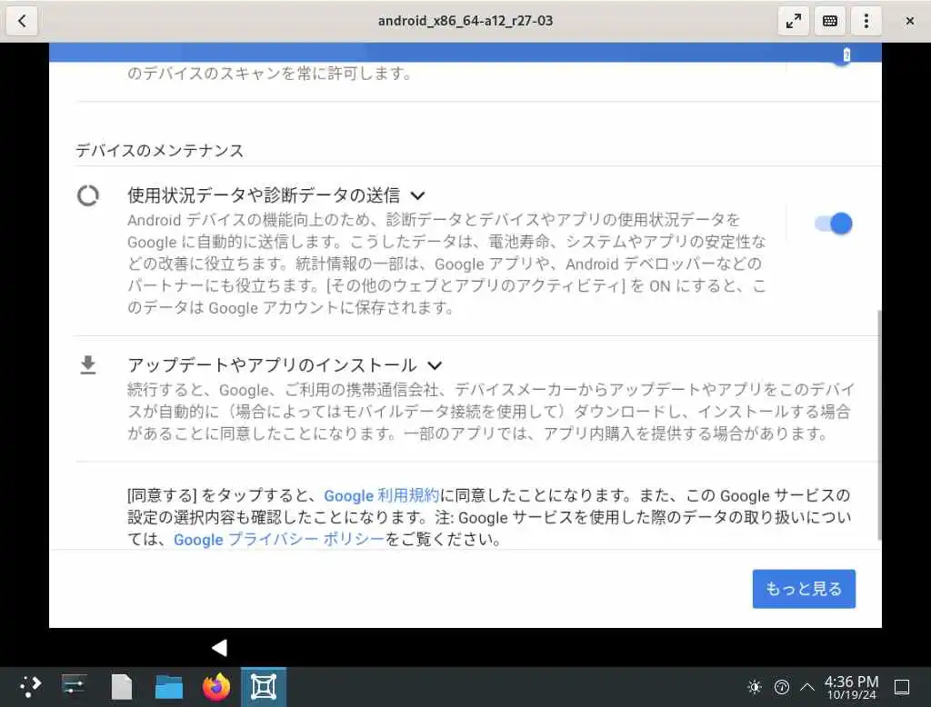
Task: Tap the もっと見る button
Action: (804, 588)
